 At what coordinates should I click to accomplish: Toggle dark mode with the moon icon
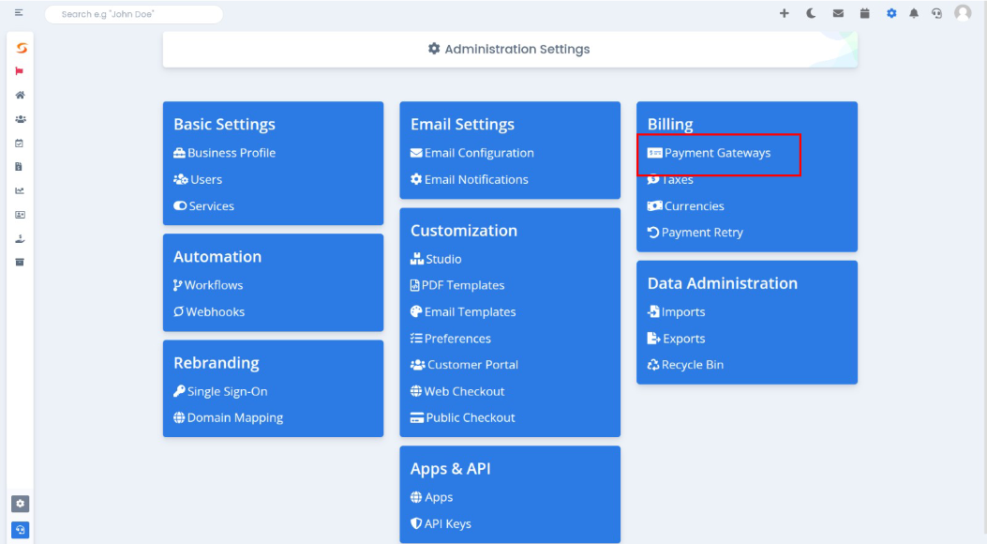[x=811, y=13]
